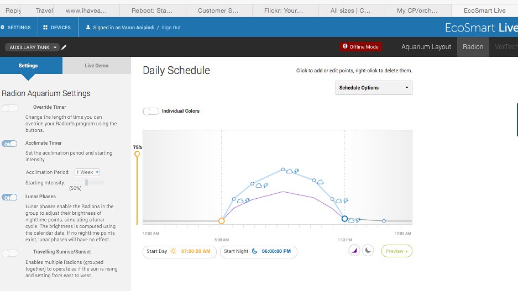The image size is (518, 291).
Task: Select the last nighttime point near right end of graph
Action: (384, 221)
